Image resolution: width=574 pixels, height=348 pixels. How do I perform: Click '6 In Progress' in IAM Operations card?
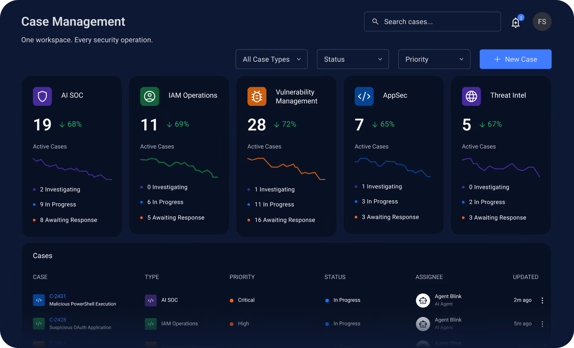point(165,202)
